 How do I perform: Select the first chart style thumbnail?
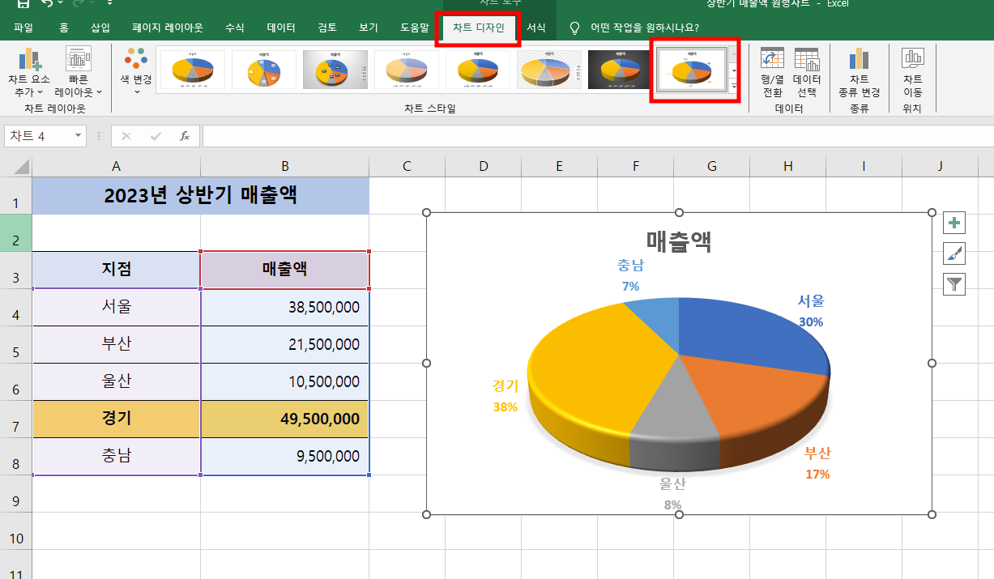coord(193,70)
